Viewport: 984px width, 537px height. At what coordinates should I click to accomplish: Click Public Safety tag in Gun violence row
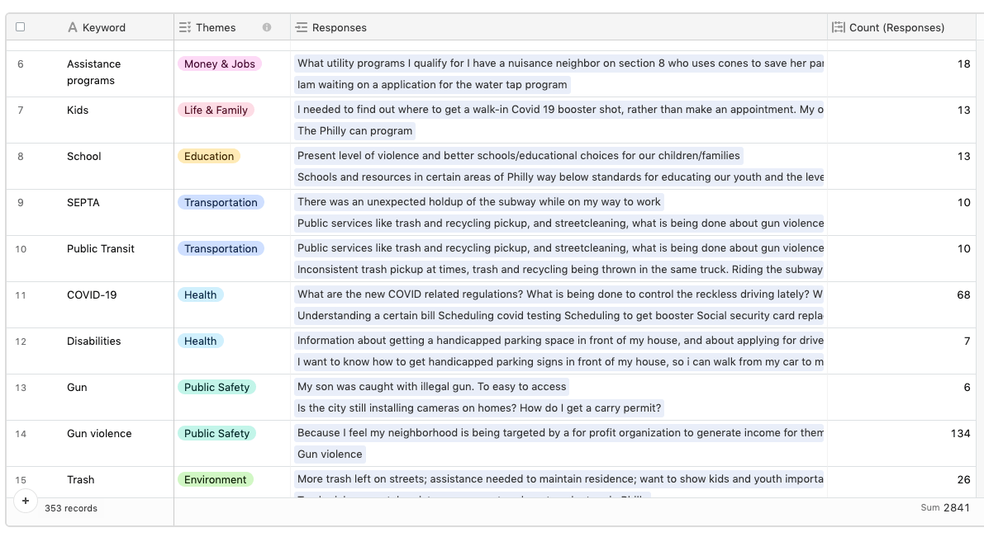click(x=216, y=434)
